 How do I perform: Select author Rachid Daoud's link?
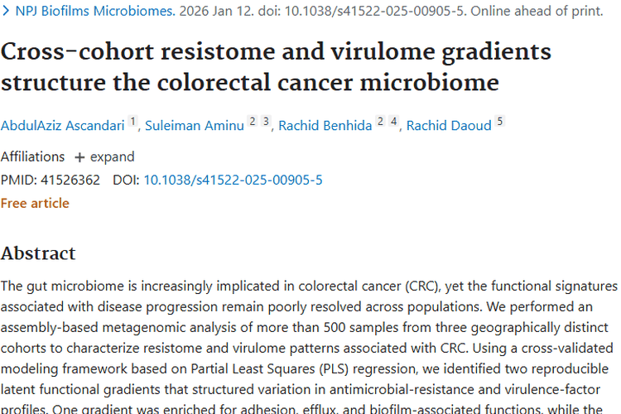click(x=449, y=126)
